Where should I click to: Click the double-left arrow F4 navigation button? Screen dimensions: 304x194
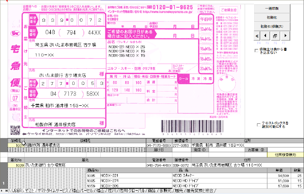coord(257,36)
